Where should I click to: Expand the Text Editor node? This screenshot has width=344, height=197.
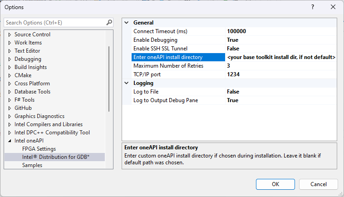(x=10, y=51)
